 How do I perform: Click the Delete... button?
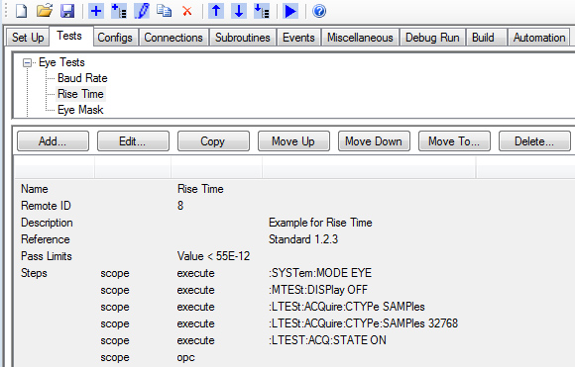click(534, 141)
